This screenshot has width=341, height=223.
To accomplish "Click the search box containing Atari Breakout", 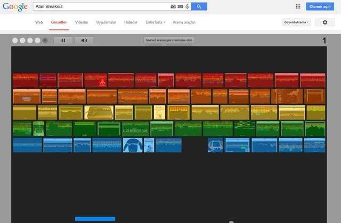I will pyautogui.click(x=101, y=6).
